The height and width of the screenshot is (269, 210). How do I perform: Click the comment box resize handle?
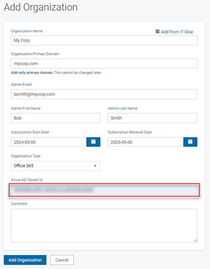pyautogui.click(x=195, y=241)
